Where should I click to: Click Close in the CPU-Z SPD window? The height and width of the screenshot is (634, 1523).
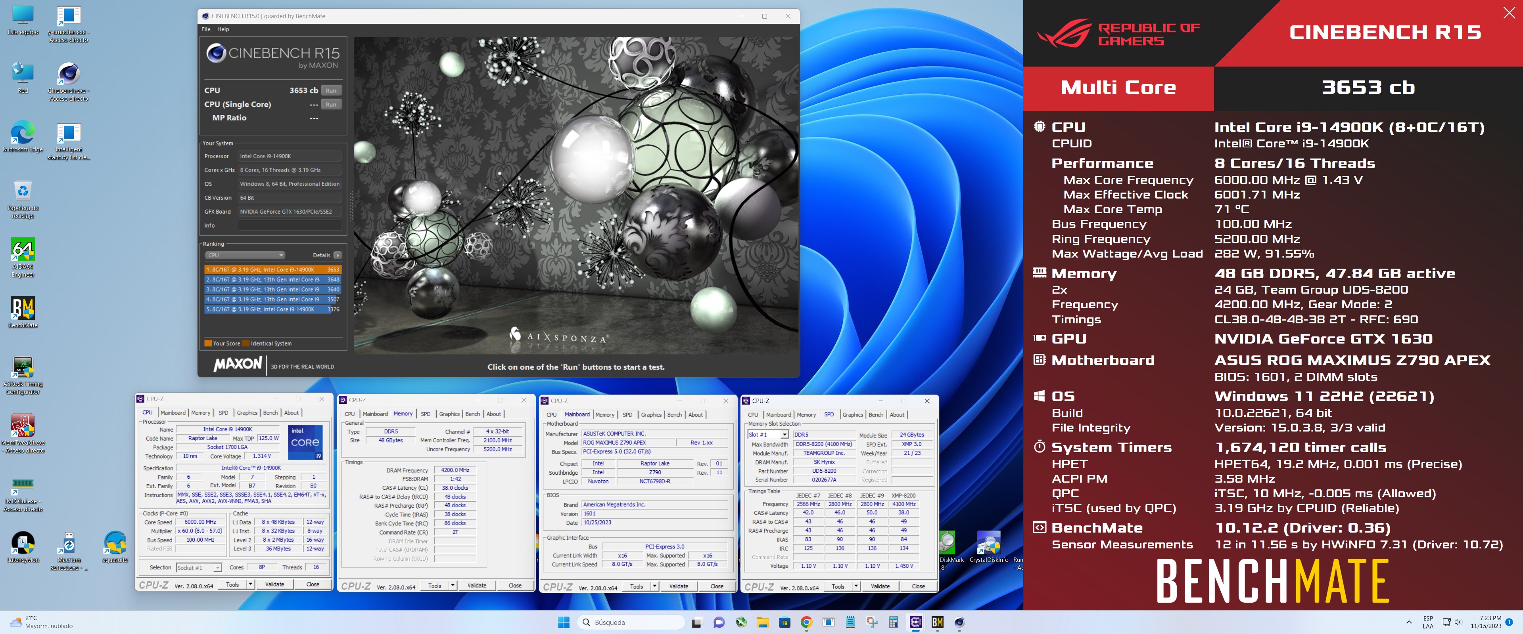pos(918,586)
